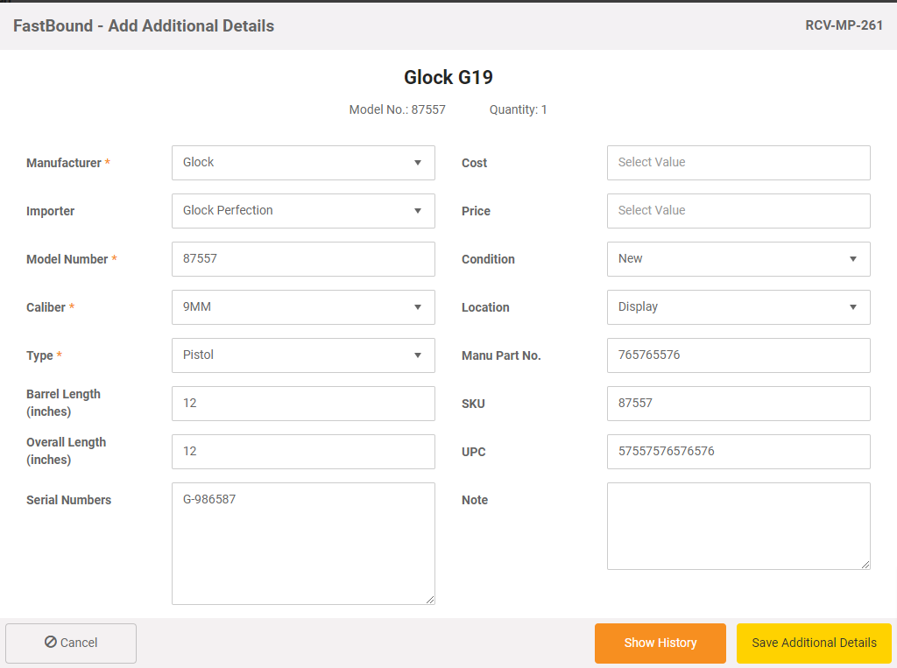
Task: Click the Model Number input field
Action: tap(303, 259)
